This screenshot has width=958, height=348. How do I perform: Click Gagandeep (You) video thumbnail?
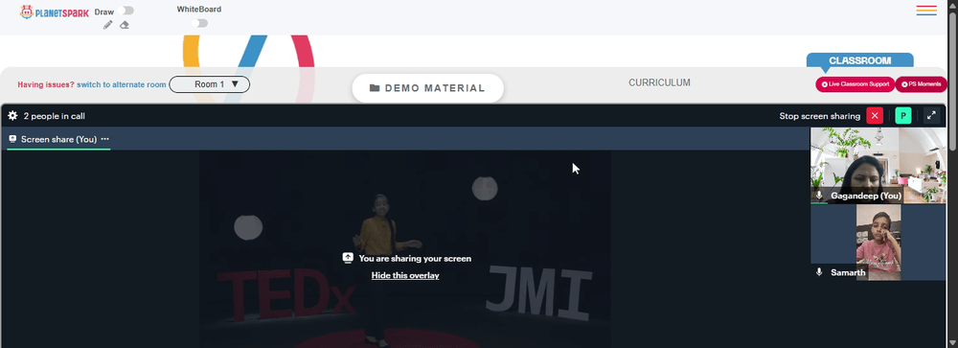click(x=878, y=165)
